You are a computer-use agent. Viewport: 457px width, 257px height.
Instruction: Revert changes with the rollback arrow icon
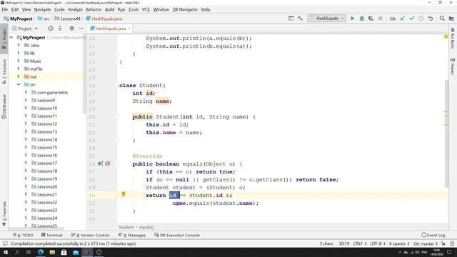[x=431, y=19]
